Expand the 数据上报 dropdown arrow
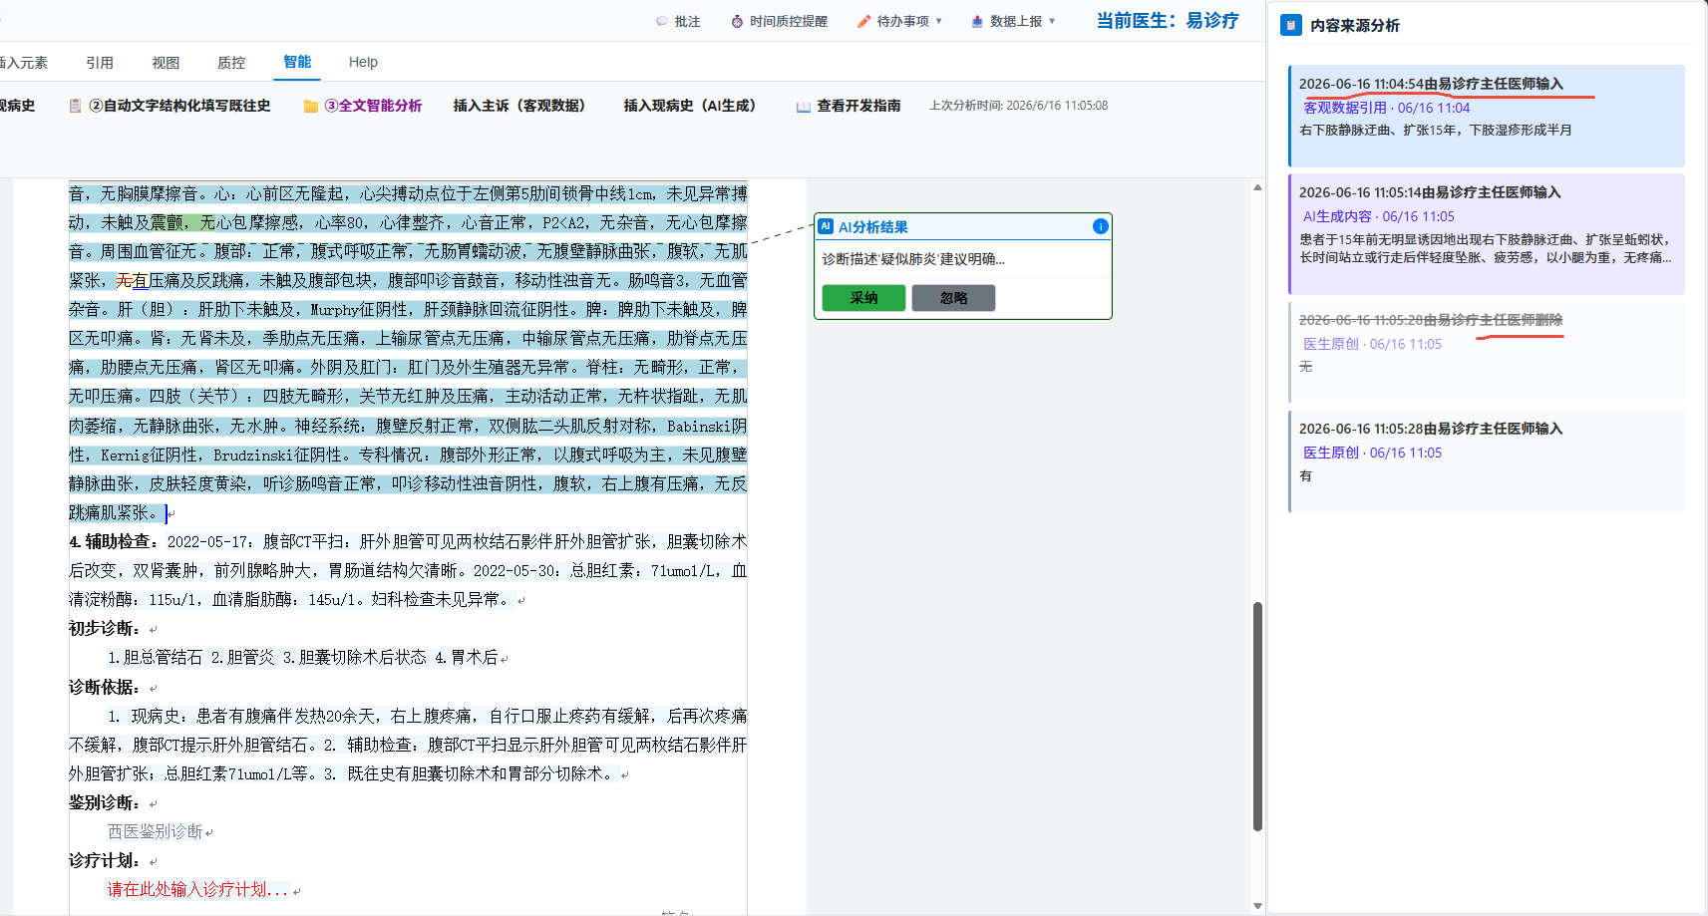1708x916 pixels. coord(1052,21)
